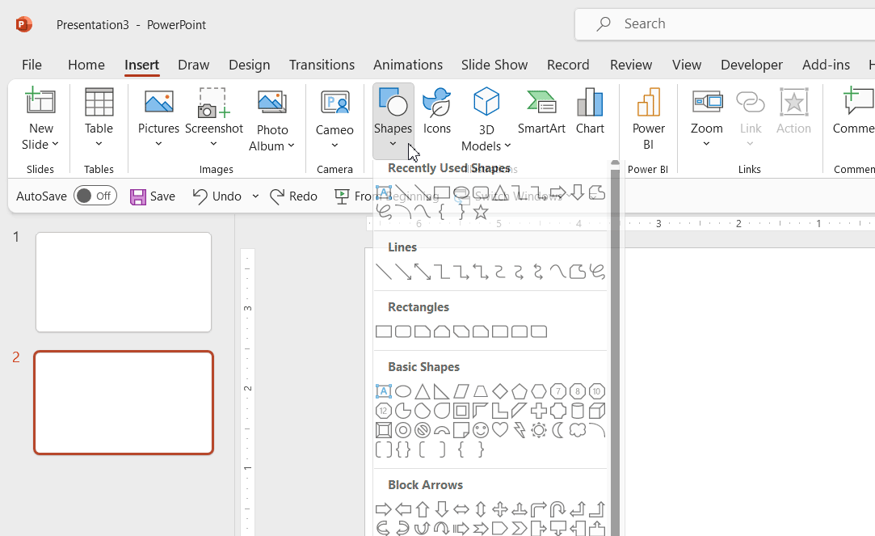Save the presentation
Image resolution: width=875 pixels, height=536 pixels.
tap(153, 196)
